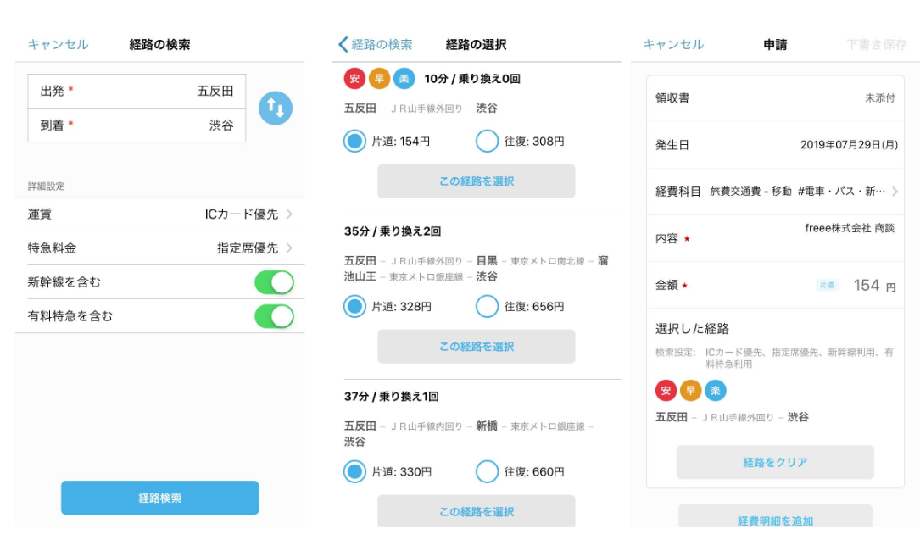Expand the 経費科目 category row
Viewport: 920px width, 540px height.
(x=775, y=192)
